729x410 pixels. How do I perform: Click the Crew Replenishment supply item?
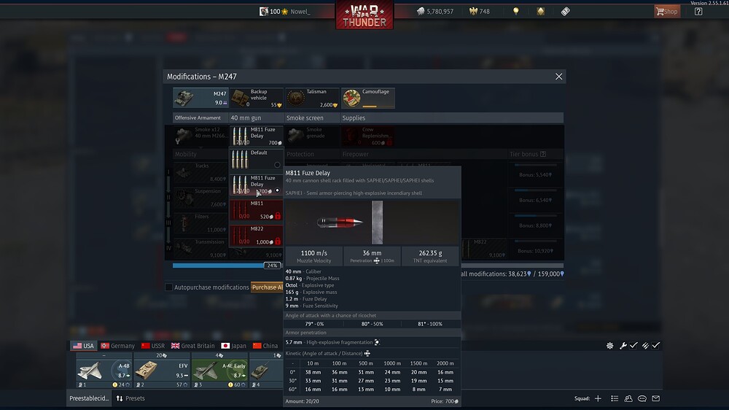coord(367,136)
